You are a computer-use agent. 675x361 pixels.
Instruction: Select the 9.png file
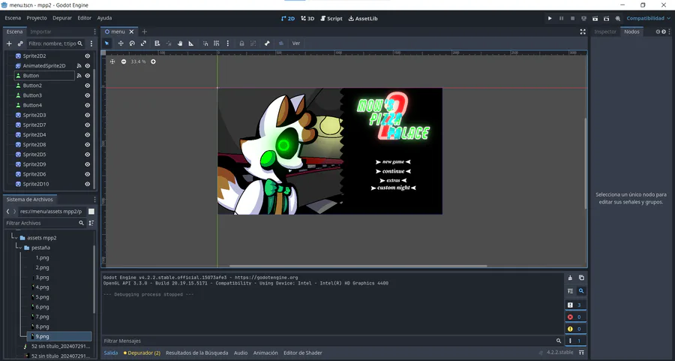pyautogui.click(x=59, y=336)
